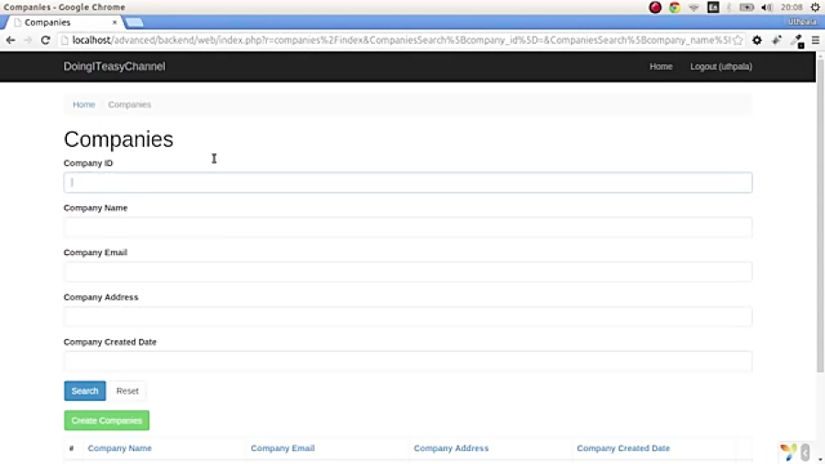Click inside the Company Address field
Image resolution: width=825 pixels, height=464 pixels.
click(x=408, y=317)
